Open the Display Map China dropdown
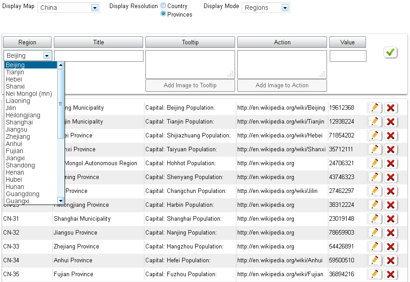This screenshot has width=410, height=282. click(x=69, y=8)
